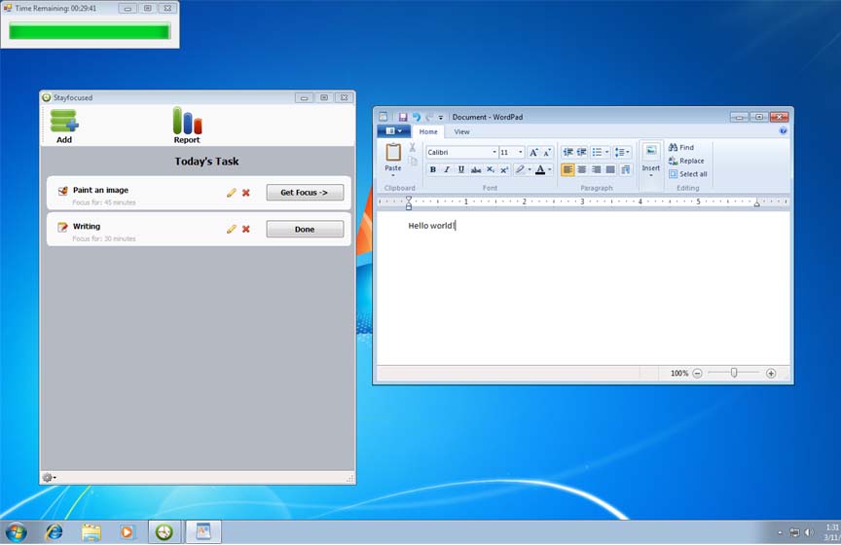Open the font size 11 dropdown

click(x=520, y=153)
